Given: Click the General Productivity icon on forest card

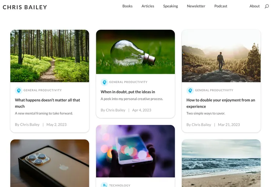Looking at the screenshot, I should 18,90.
